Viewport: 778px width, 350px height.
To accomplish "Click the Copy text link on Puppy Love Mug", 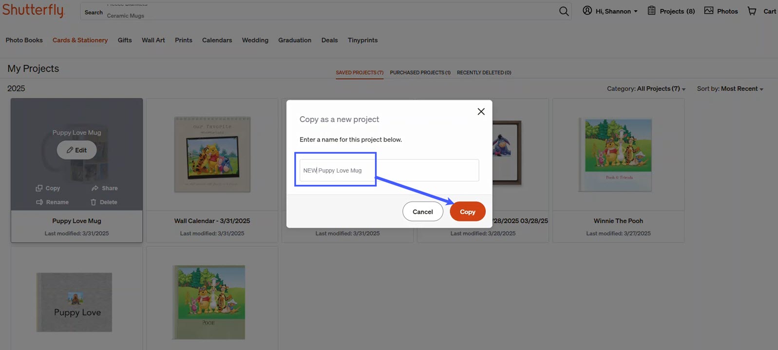I will click(53, 188).
